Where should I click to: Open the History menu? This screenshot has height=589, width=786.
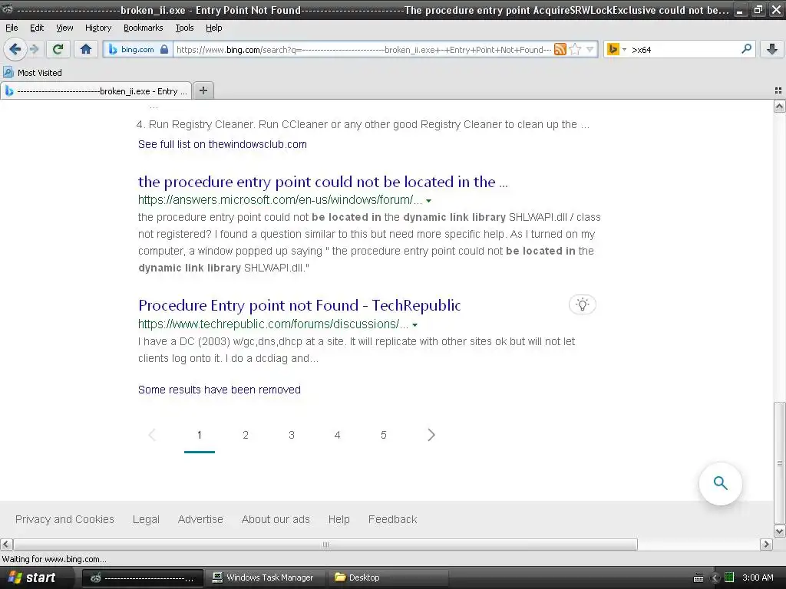pos(97,28)
